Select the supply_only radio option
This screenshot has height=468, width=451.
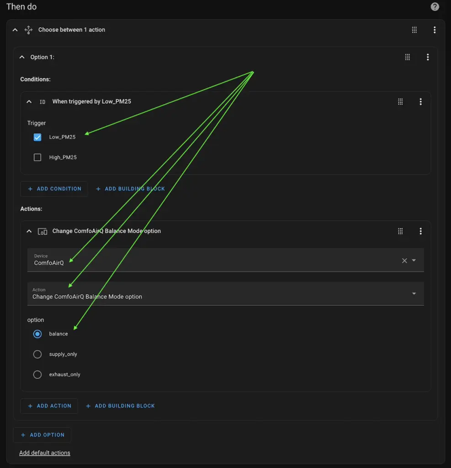click(x=37, y=354)
